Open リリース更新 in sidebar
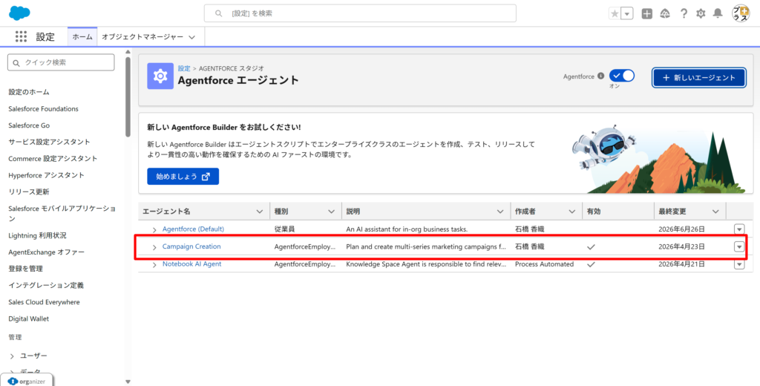The height and width of the screenshot is (386, 760). coord(29,192)
